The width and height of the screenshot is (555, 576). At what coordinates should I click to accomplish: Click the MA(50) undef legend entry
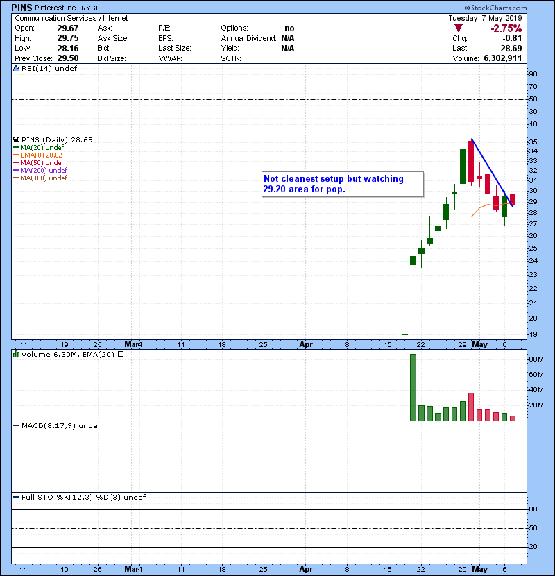click(x=39, y=162)
